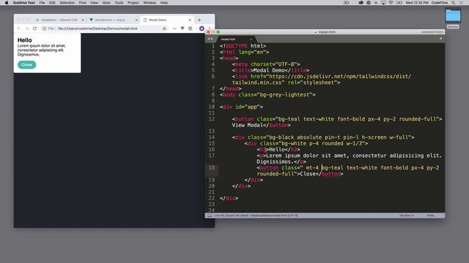
Task: Switch to the Installation – Tailwind CSS tab
Action: point(59,20)
